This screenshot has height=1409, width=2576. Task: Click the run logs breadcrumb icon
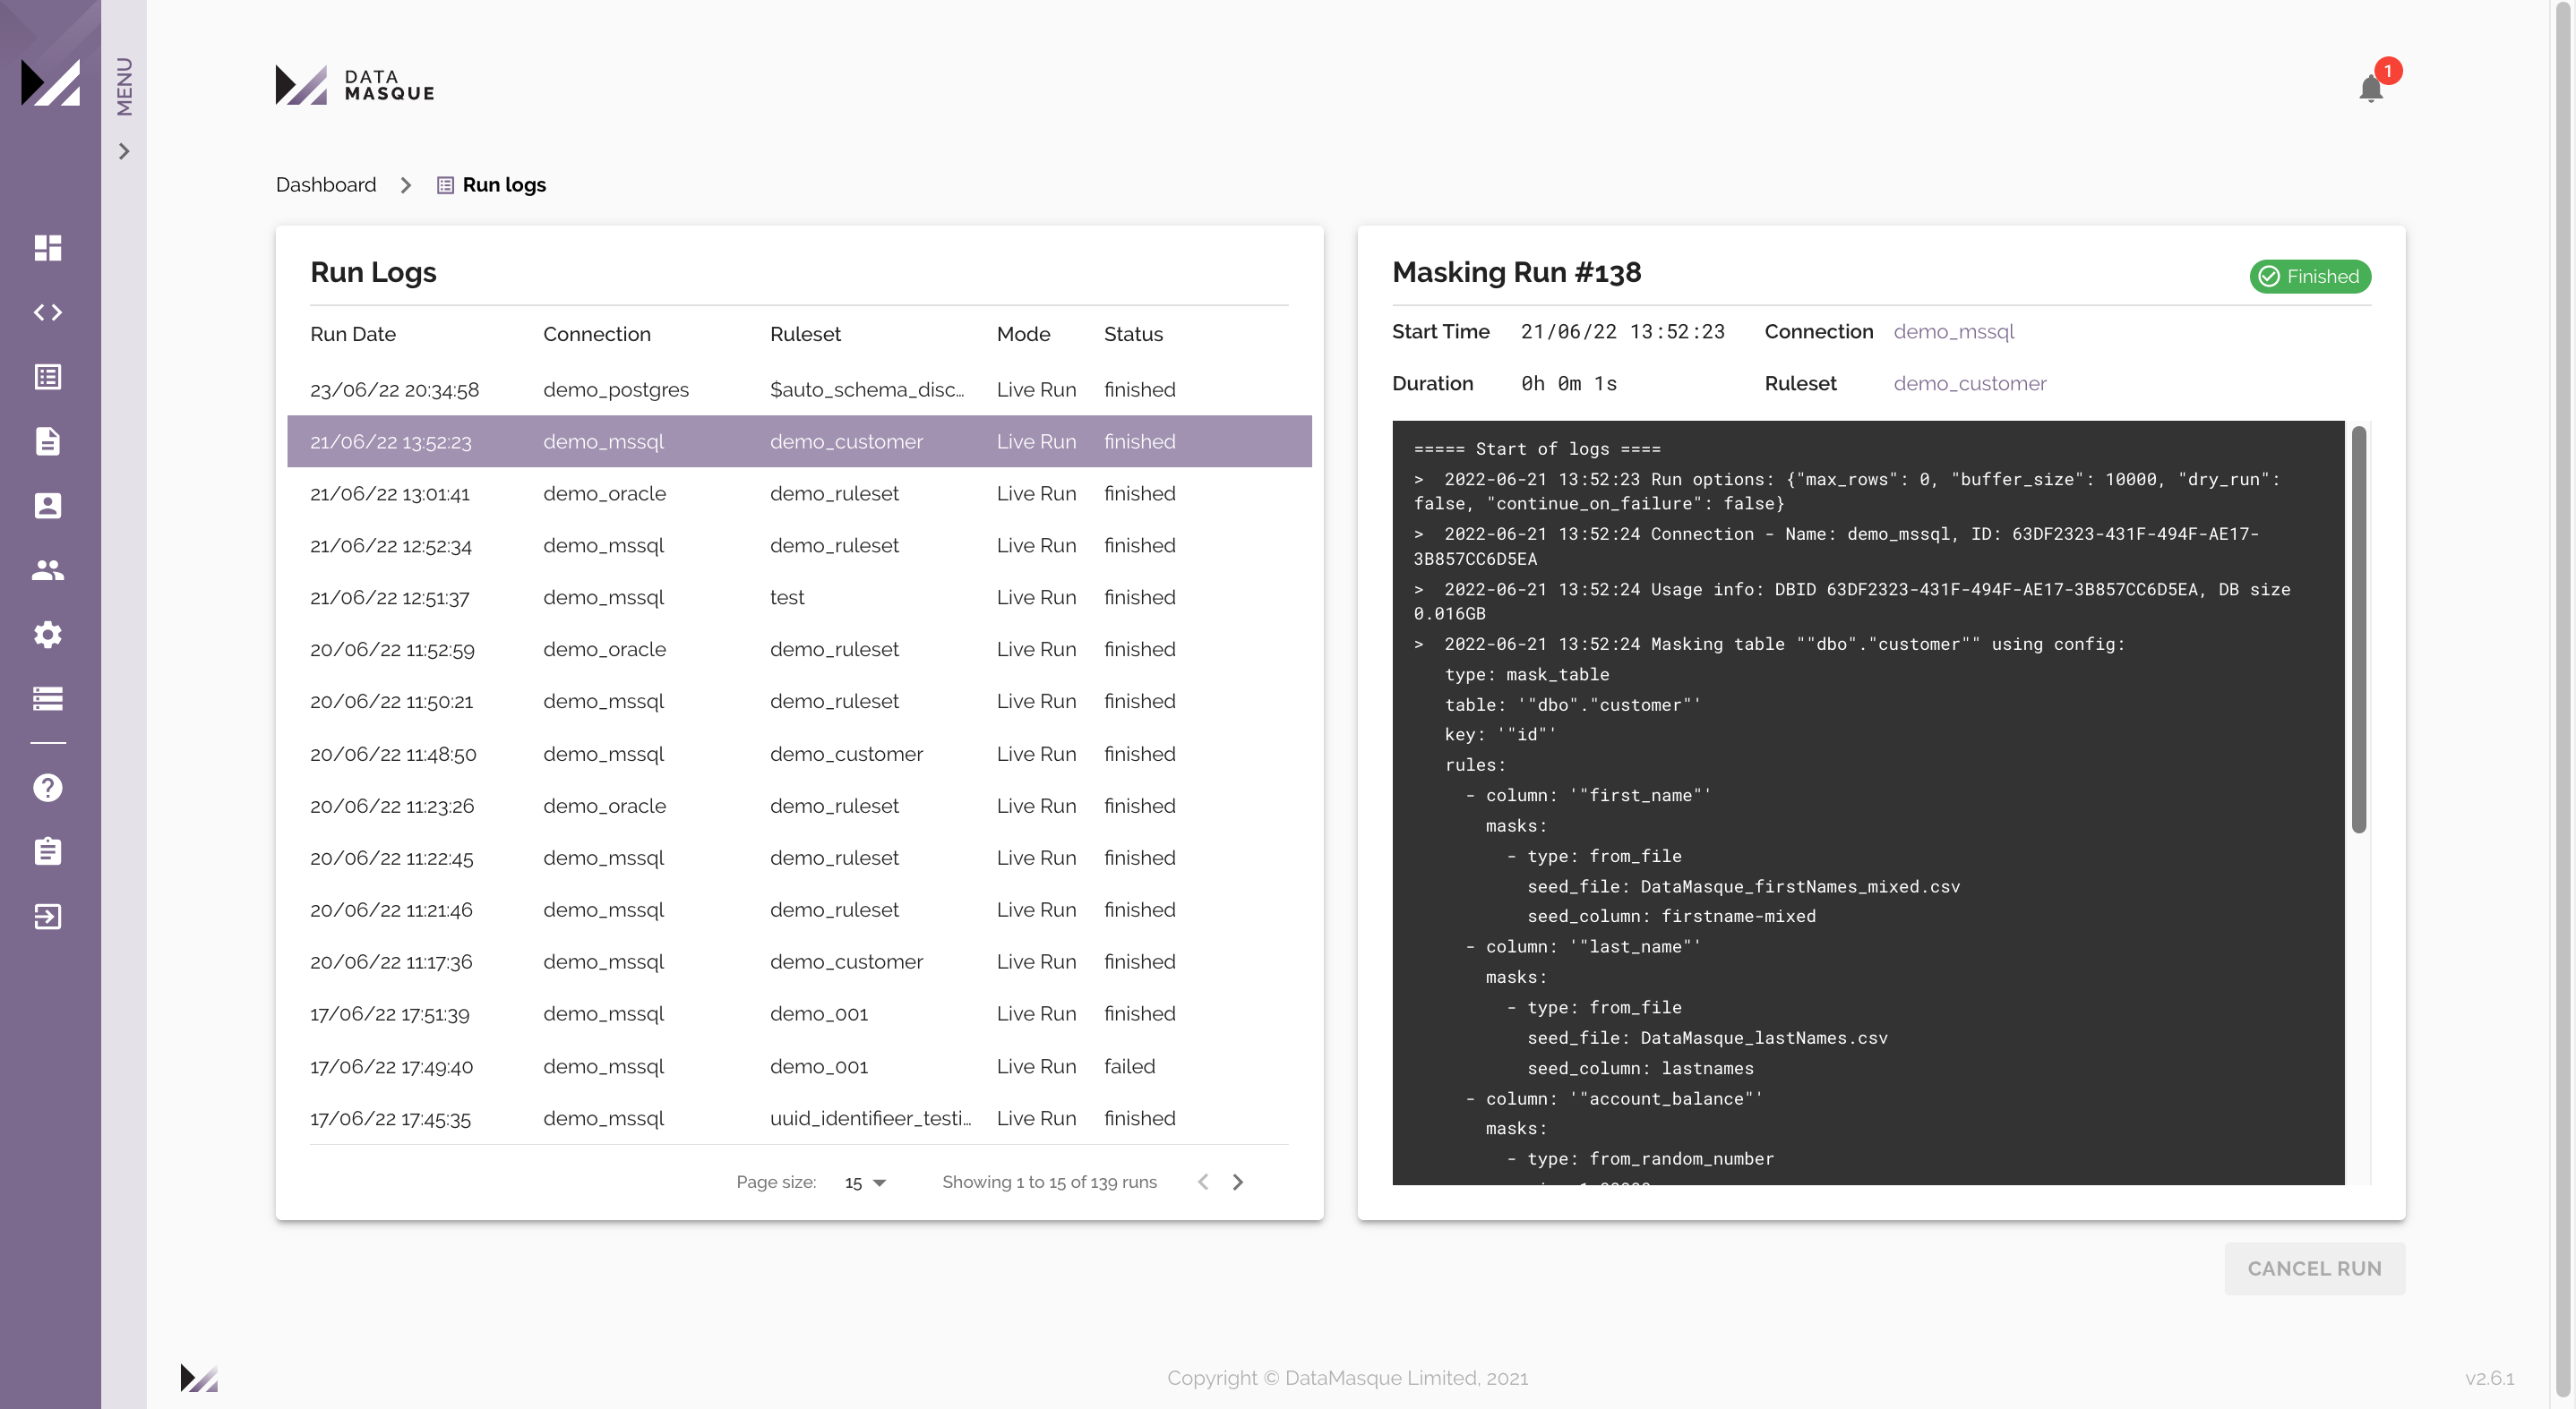click(445, 185)
